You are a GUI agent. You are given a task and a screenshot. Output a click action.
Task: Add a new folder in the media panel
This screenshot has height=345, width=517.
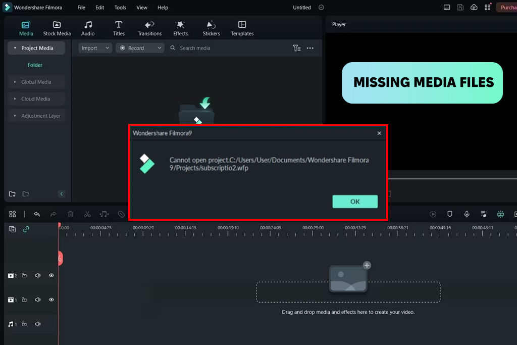point(12,194)
